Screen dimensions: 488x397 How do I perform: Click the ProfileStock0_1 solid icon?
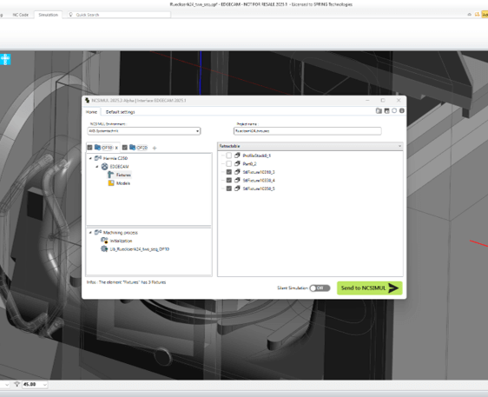tap(237, 155)
